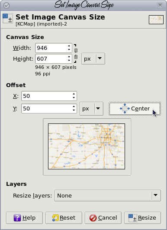Click the Help button
Image resolution: width=167 pixels, height=230 pixels.
pos(25,218)
